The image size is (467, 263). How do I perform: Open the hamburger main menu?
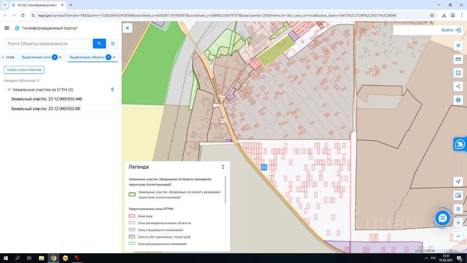7,28
